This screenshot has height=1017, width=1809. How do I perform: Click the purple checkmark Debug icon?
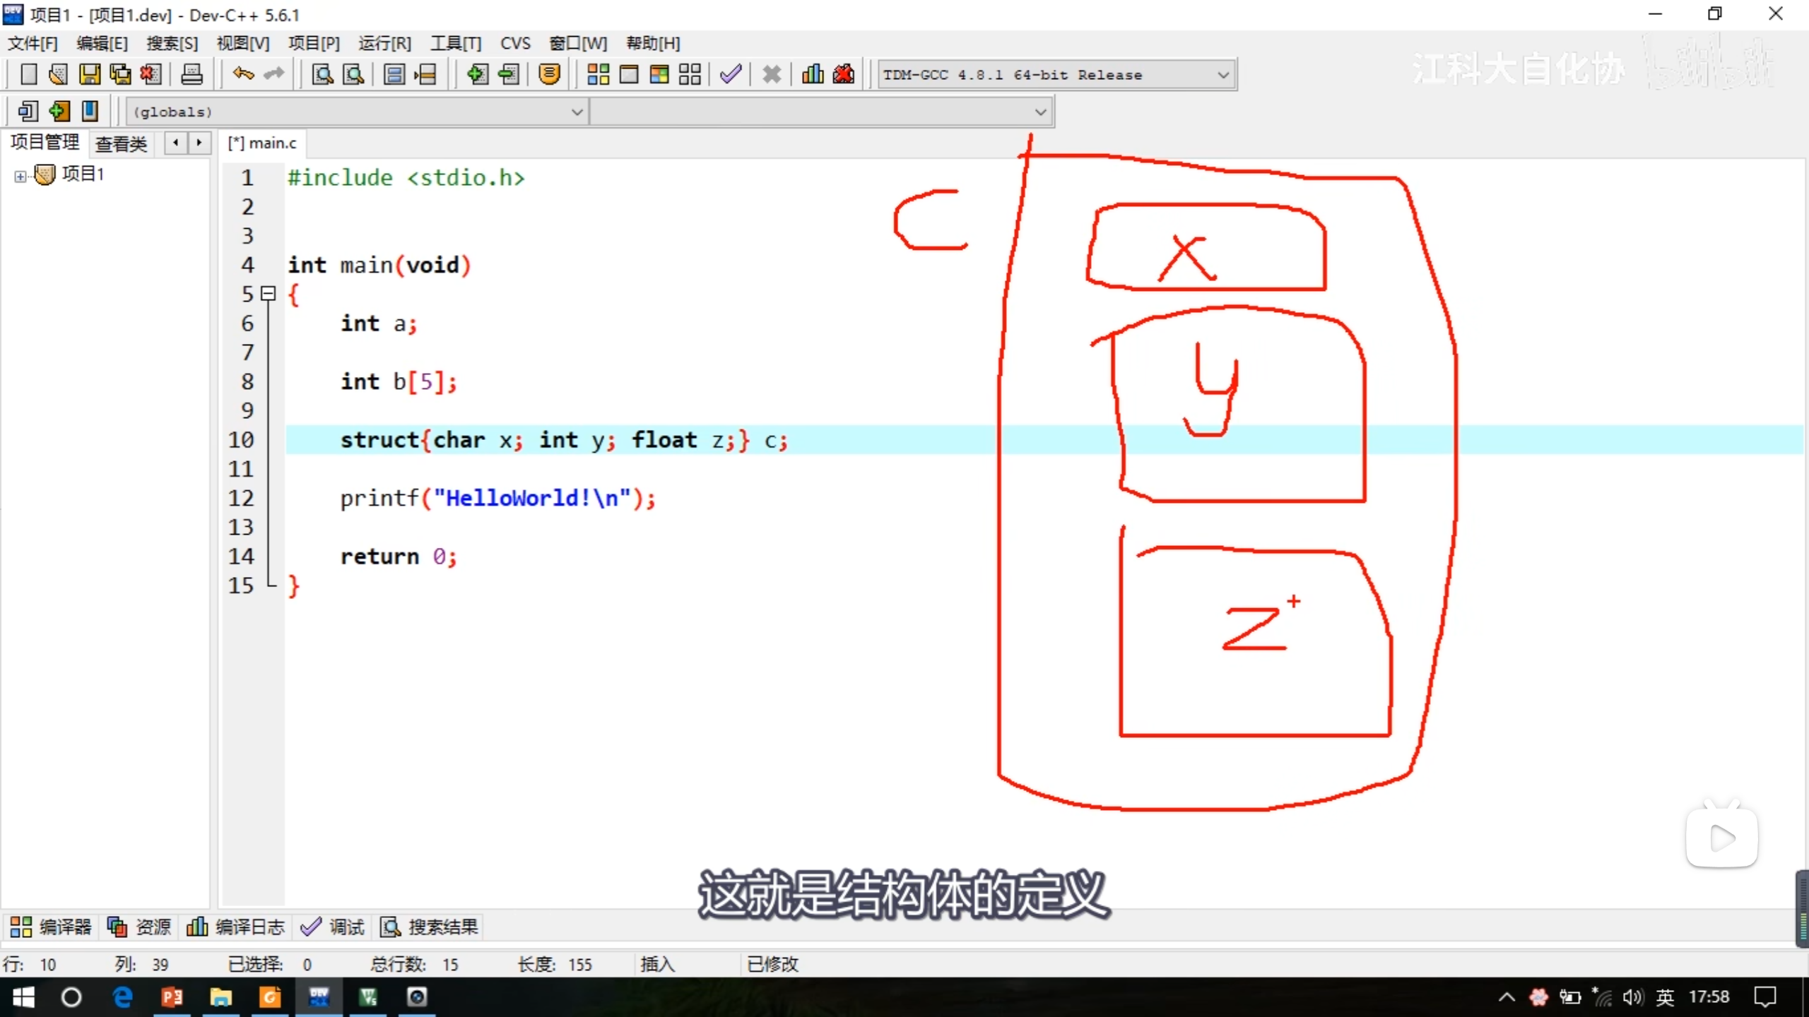[731, 74]
